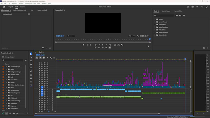Toggle visibility of track V14
The width and height of the screenshot is (210, 118).
coord(47,63)
